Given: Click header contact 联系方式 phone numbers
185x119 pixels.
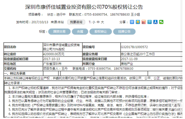Looking at the screenshot, I should click(105, 14).
